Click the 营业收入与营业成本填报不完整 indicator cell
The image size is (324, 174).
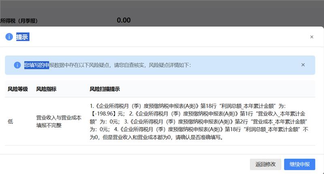pos(59,121)
